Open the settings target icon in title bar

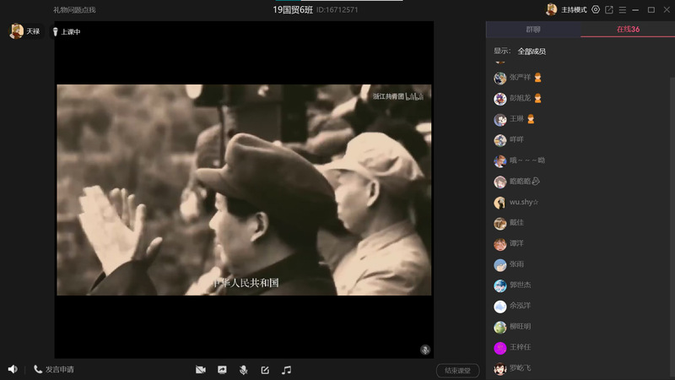tap(596, 9)
